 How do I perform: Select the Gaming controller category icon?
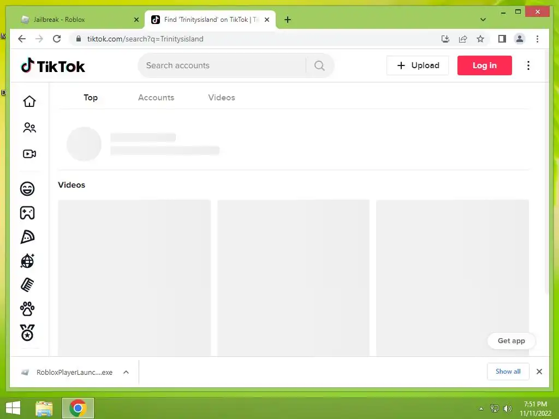[27, 213]
